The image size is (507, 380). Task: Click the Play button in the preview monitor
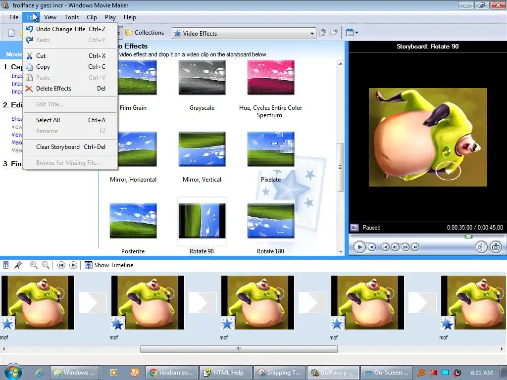click(x=359, y=247)
